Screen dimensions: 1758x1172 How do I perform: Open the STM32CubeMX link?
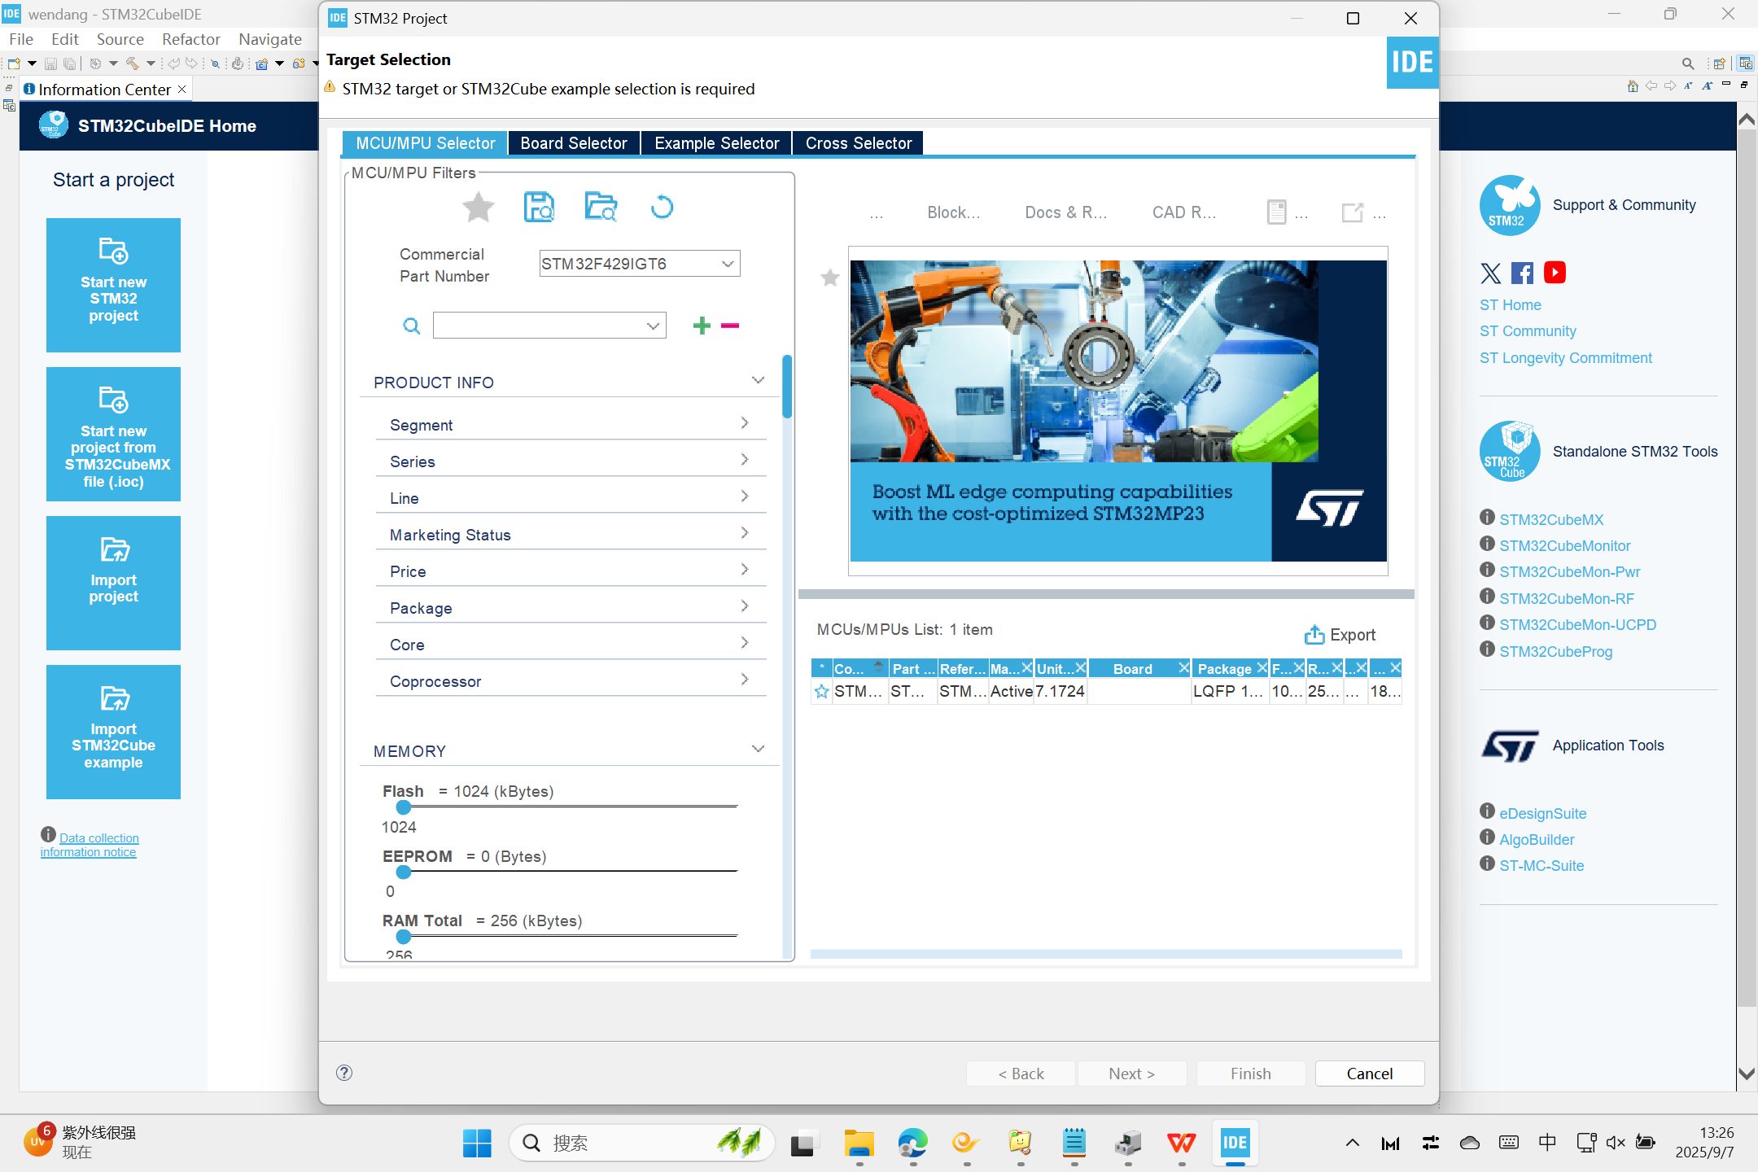coord(1551,519)
